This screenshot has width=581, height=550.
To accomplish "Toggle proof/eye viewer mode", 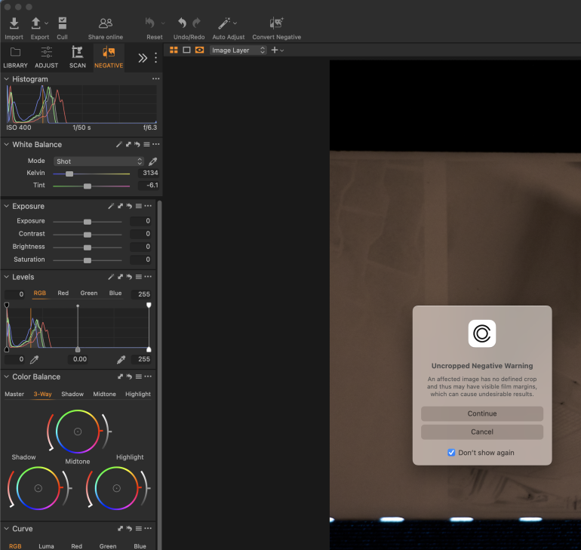I will [199, 50].
